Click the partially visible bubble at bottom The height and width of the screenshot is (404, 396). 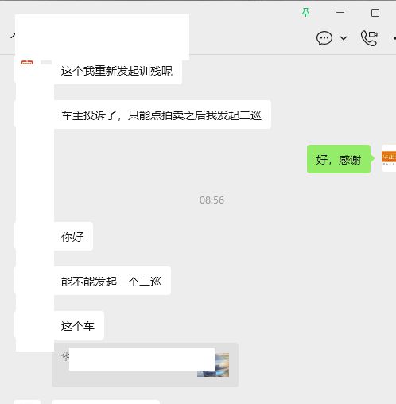[x=106, y=402]
